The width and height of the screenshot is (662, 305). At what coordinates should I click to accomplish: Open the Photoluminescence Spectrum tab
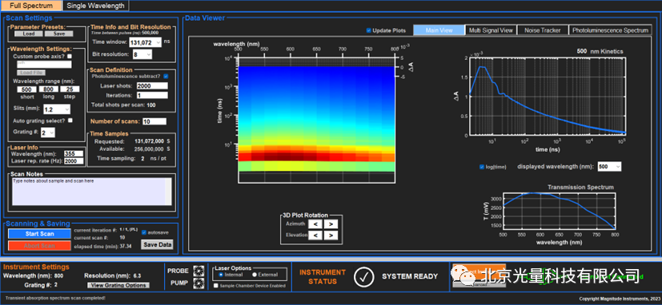610,30
